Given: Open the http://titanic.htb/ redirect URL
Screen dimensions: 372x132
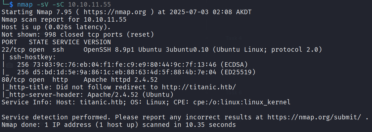Looking at the screenshot, I should (199, 87).
